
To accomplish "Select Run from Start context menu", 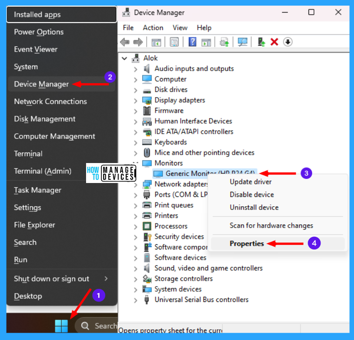I will click(x=61, y=260).
